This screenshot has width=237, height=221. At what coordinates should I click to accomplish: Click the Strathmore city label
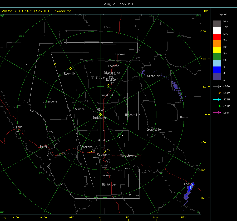[128, 156]
